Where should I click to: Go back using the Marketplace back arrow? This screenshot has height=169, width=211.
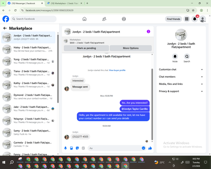pos(5,28)
